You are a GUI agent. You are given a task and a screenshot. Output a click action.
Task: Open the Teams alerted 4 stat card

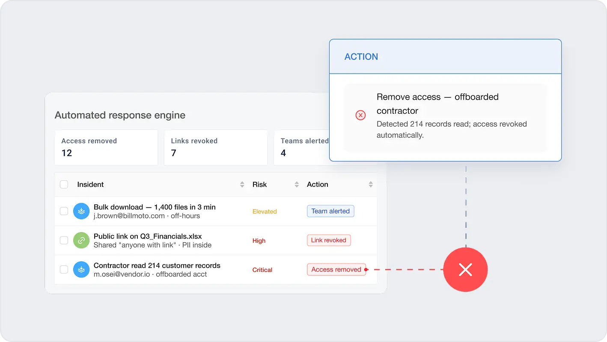click(301, 147)
